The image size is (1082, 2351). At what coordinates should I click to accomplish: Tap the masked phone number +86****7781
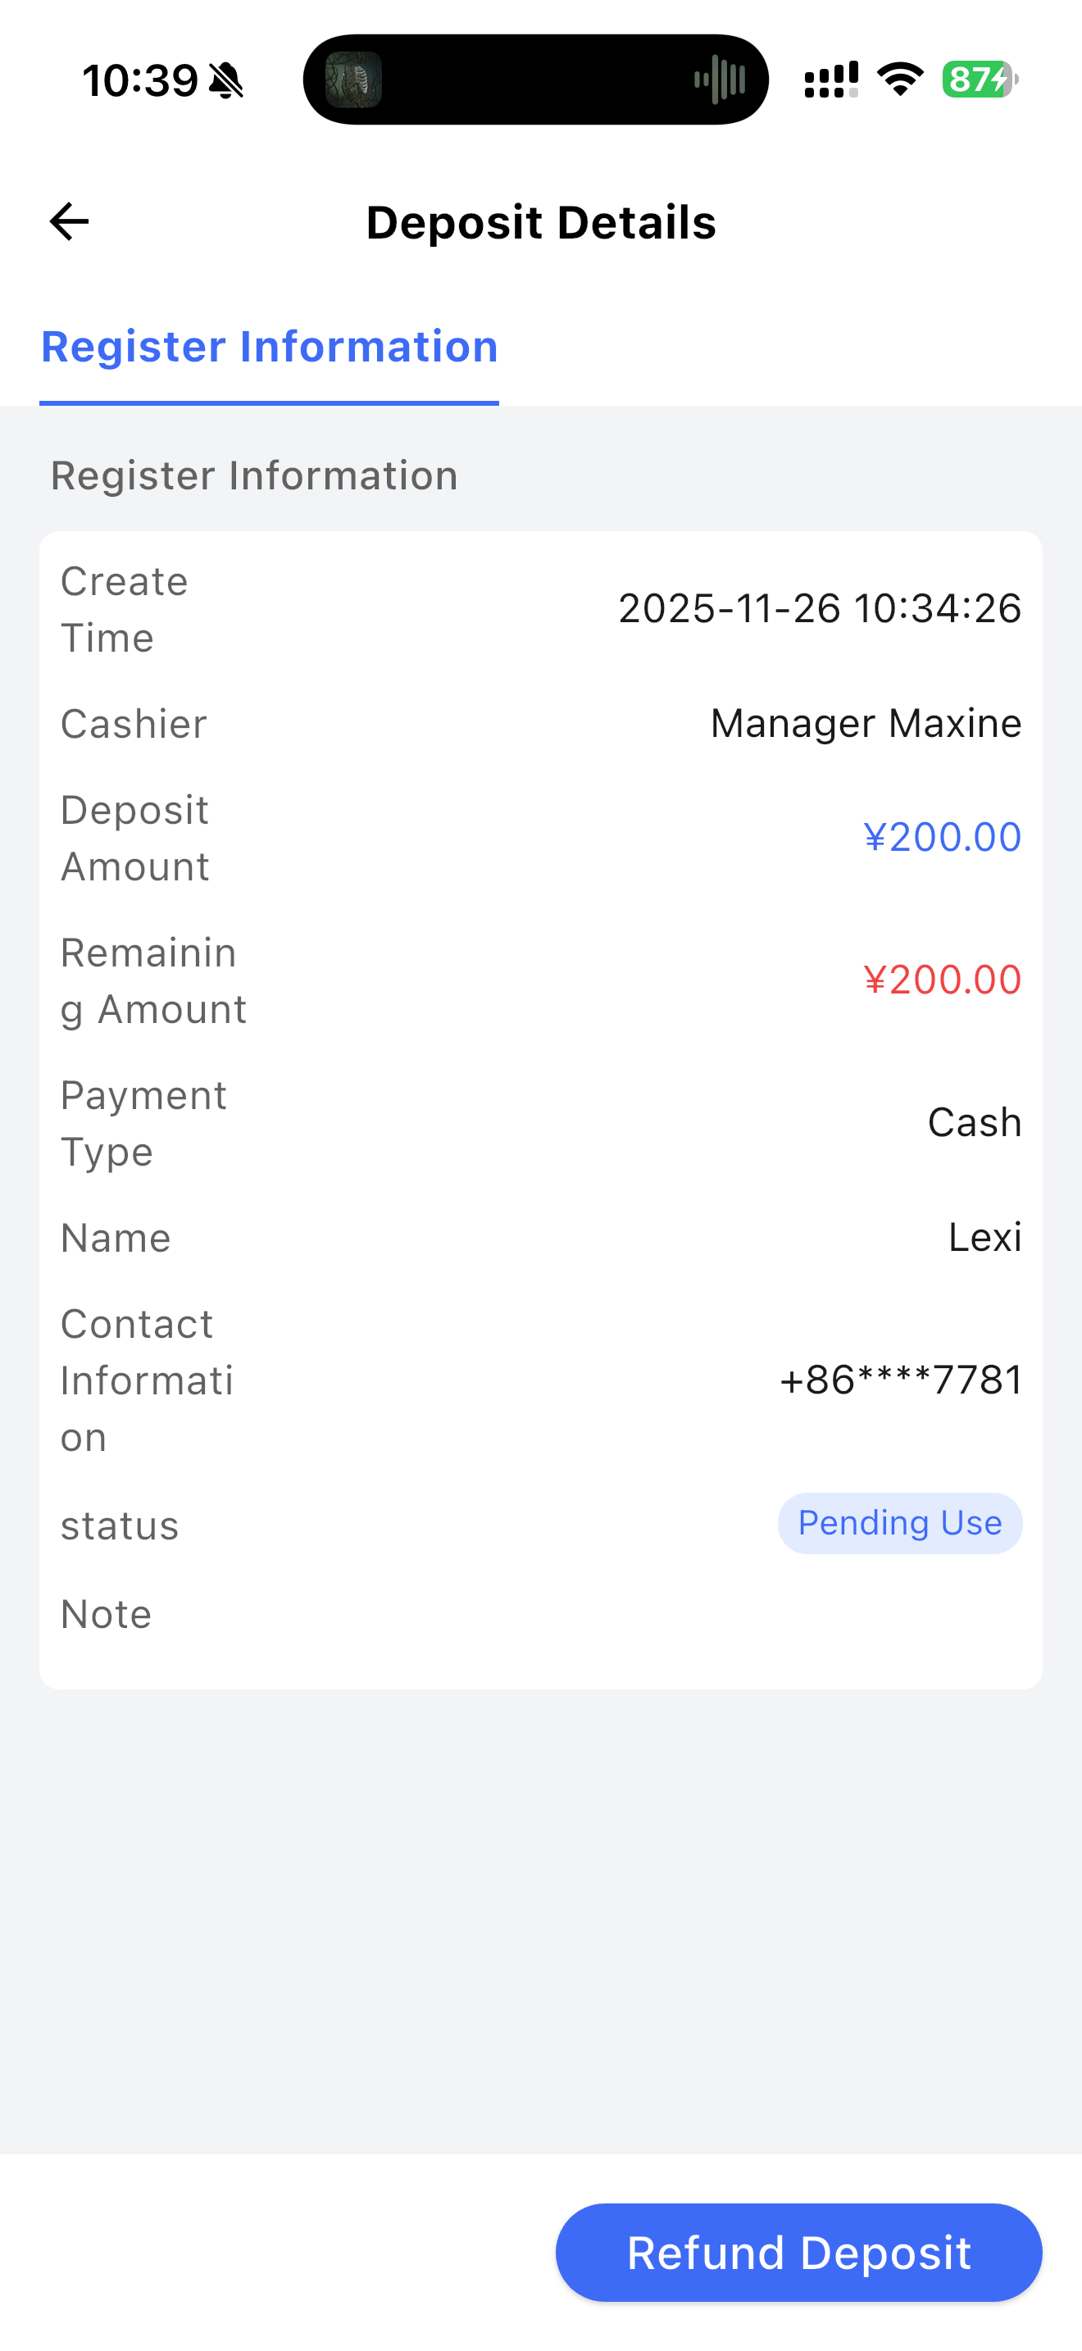(901, 1380)
